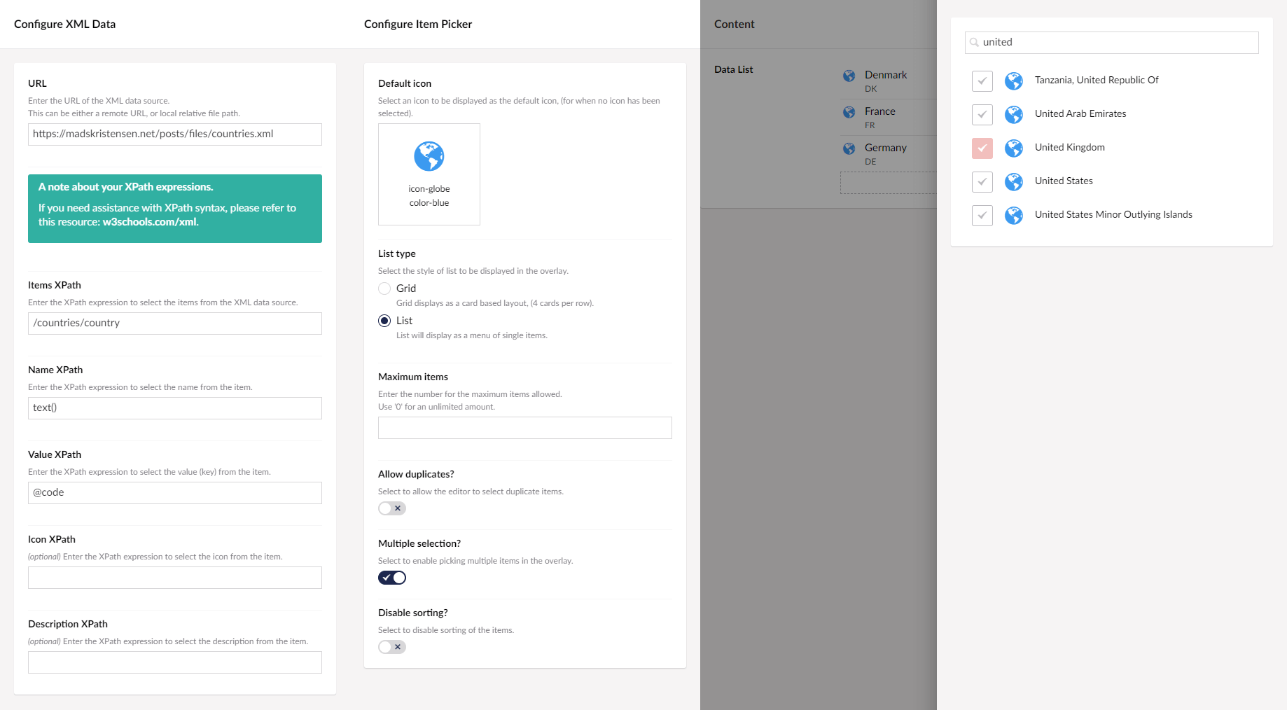Select 'United States Minor Outlying Islands' label
Viewport: 1287px width, 710px height.
click(1113, 214)
